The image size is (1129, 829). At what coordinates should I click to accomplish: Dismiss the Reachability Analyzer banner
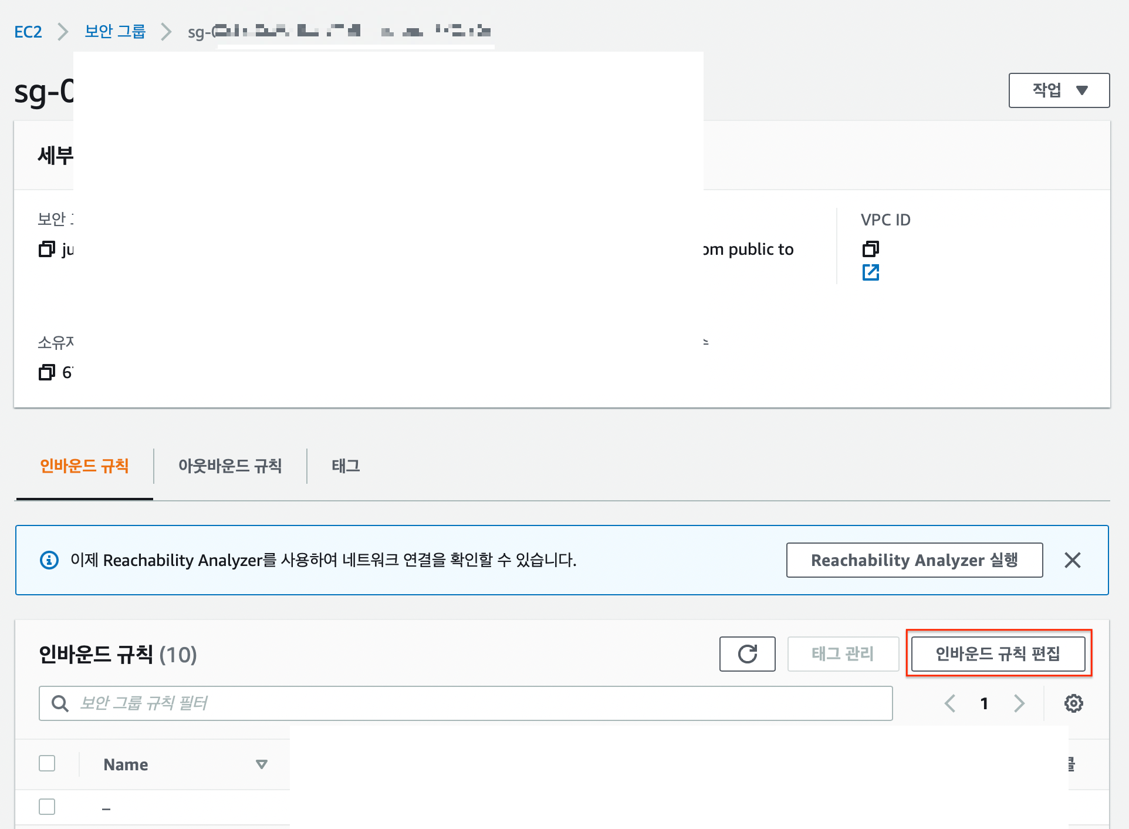coord(1072,560)
